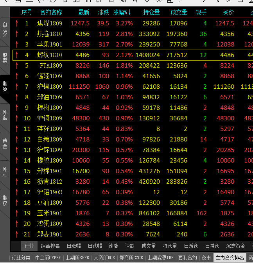
Task: Switch to 大商所DCE exchange tab
Action: [x=104, y=258]
